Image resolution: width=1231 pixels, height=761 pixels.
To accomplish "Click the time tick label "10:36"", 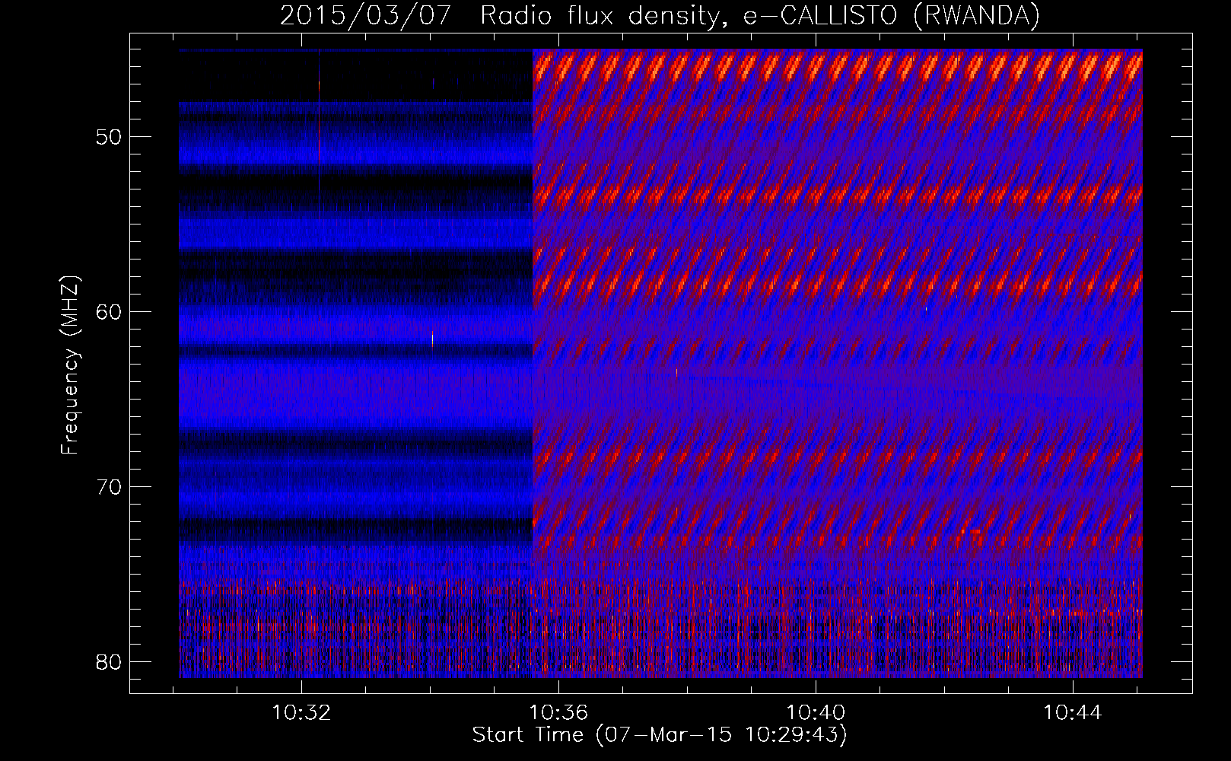I will pos(559,713).
